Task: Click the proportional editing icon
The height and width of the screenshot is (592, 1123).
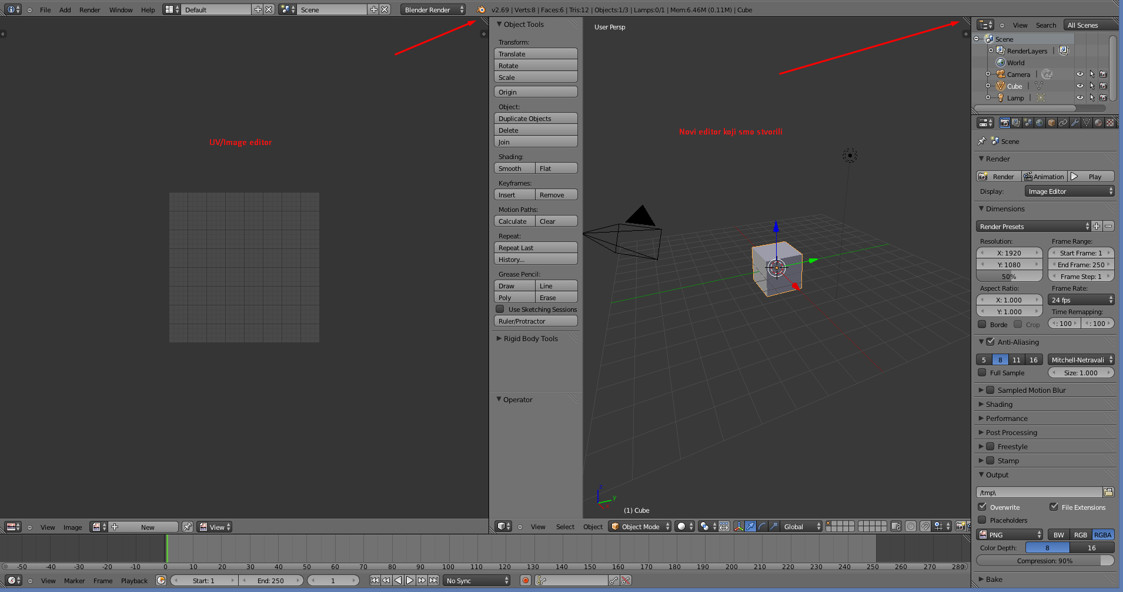Action: (911, 526)
